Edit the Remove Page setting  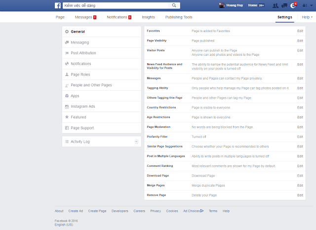pyautogui.click(x=300, y=195)
